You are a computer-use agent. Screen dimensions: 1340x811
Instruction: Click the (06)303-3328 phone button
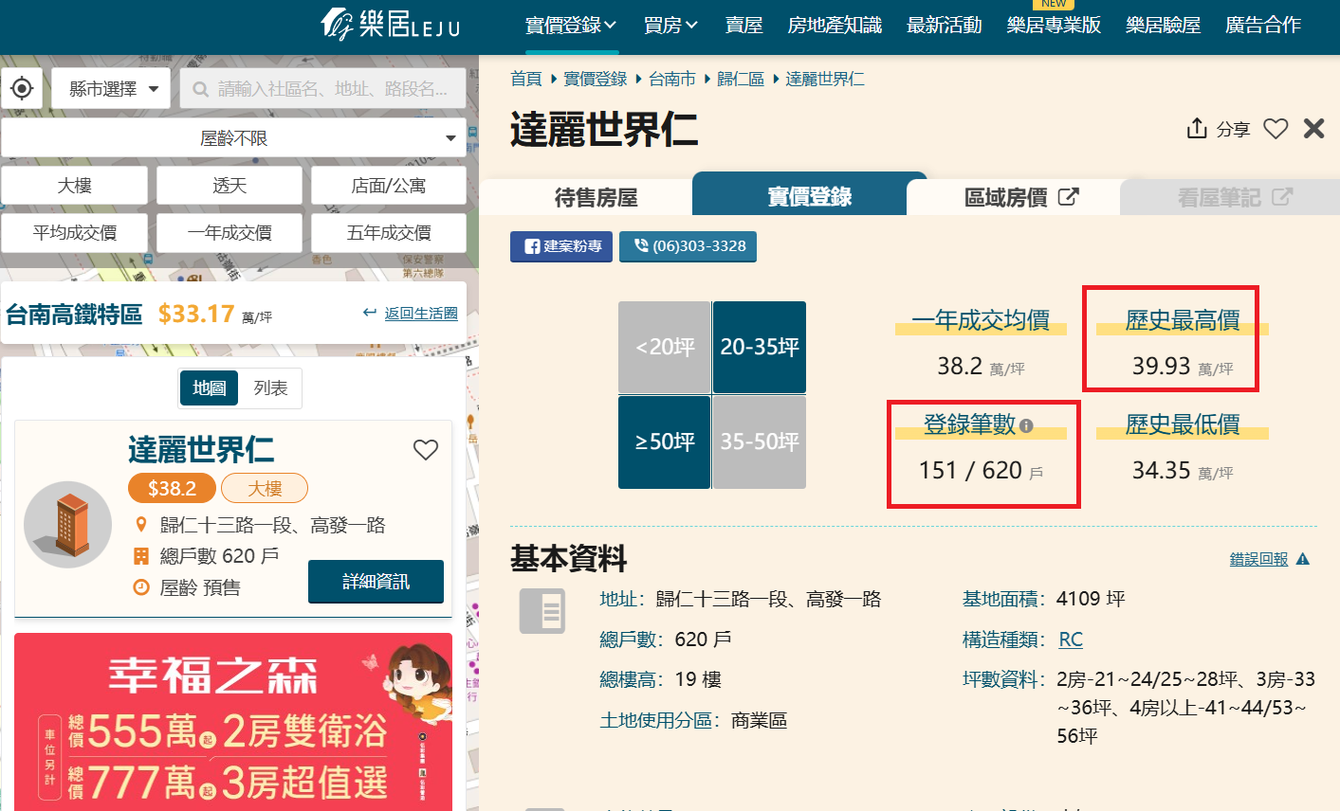pyautogui.click(x=688, y=246)
